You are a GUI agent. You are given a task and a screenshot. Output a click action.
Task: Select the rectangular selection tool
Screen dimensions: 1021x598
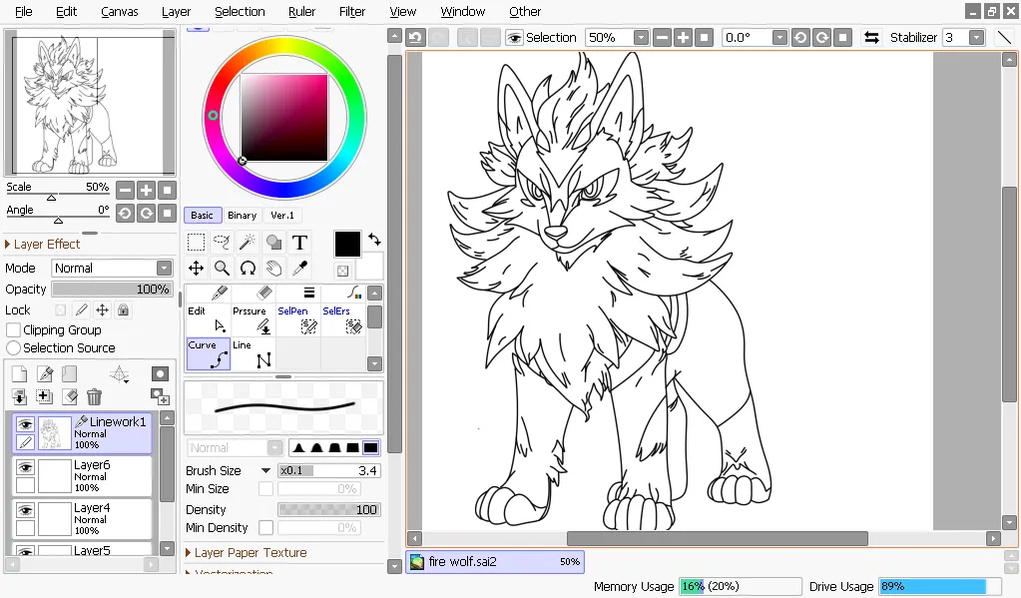[x=196, y=243]
